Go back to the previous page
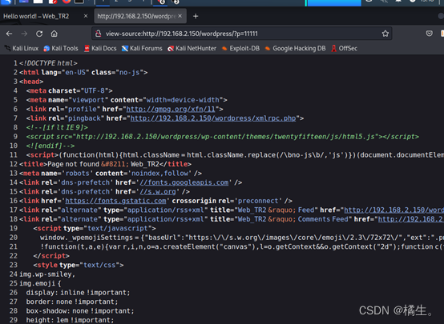The width and height of the screenshot is (444, 324). pos(9,34)
